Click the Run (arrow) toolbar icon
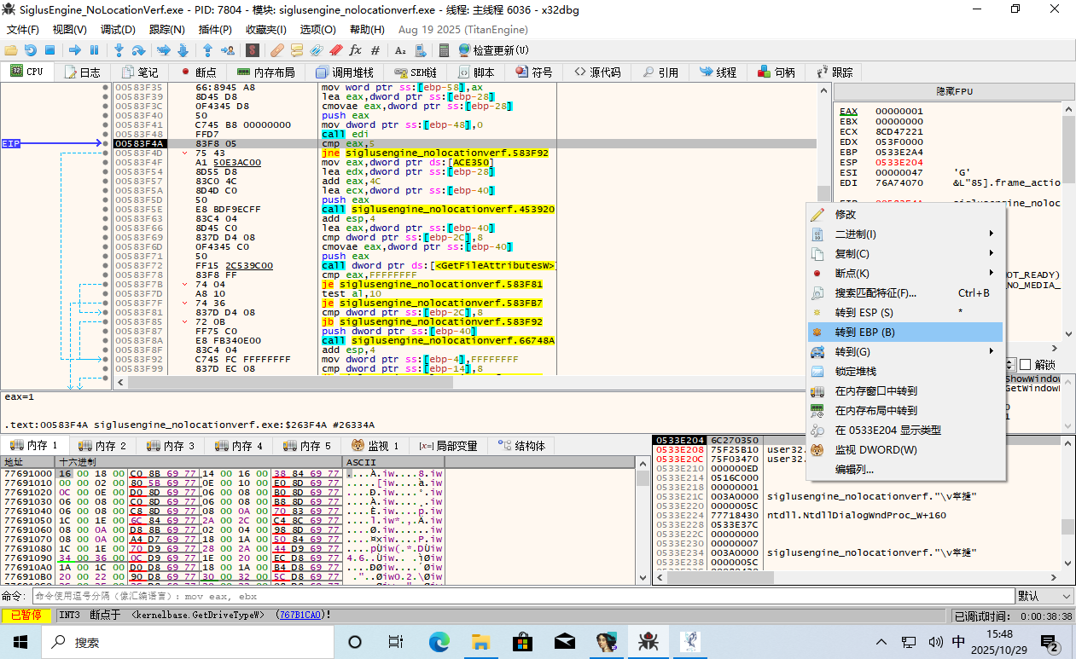 (x=75, y=50)
